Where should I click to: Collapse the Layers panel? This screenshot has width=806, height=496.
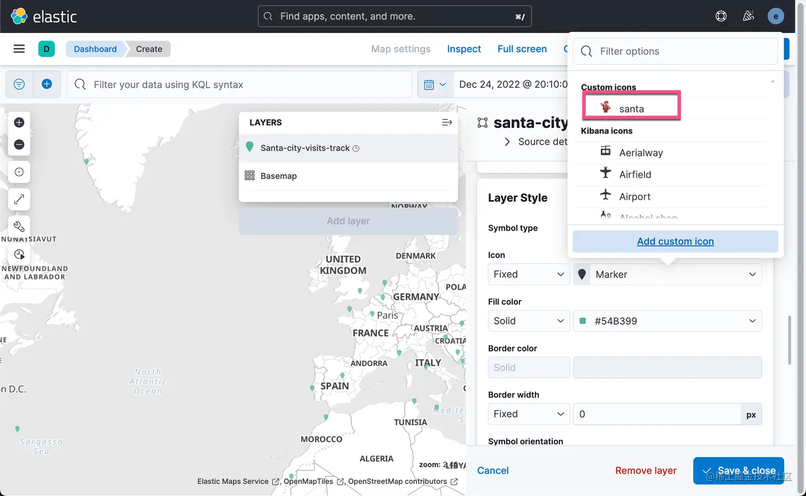[447, 123]
